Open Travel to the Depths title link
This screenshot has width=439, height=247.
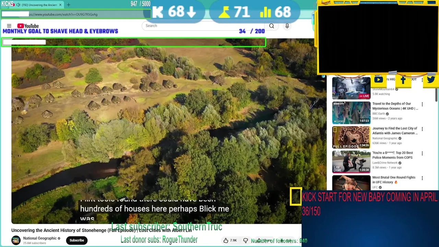(395, 106)
